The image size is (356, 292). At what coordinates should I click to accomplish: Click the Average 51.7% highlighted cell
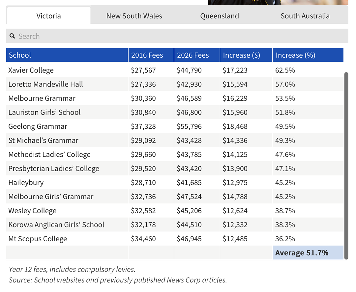[308, 253]
